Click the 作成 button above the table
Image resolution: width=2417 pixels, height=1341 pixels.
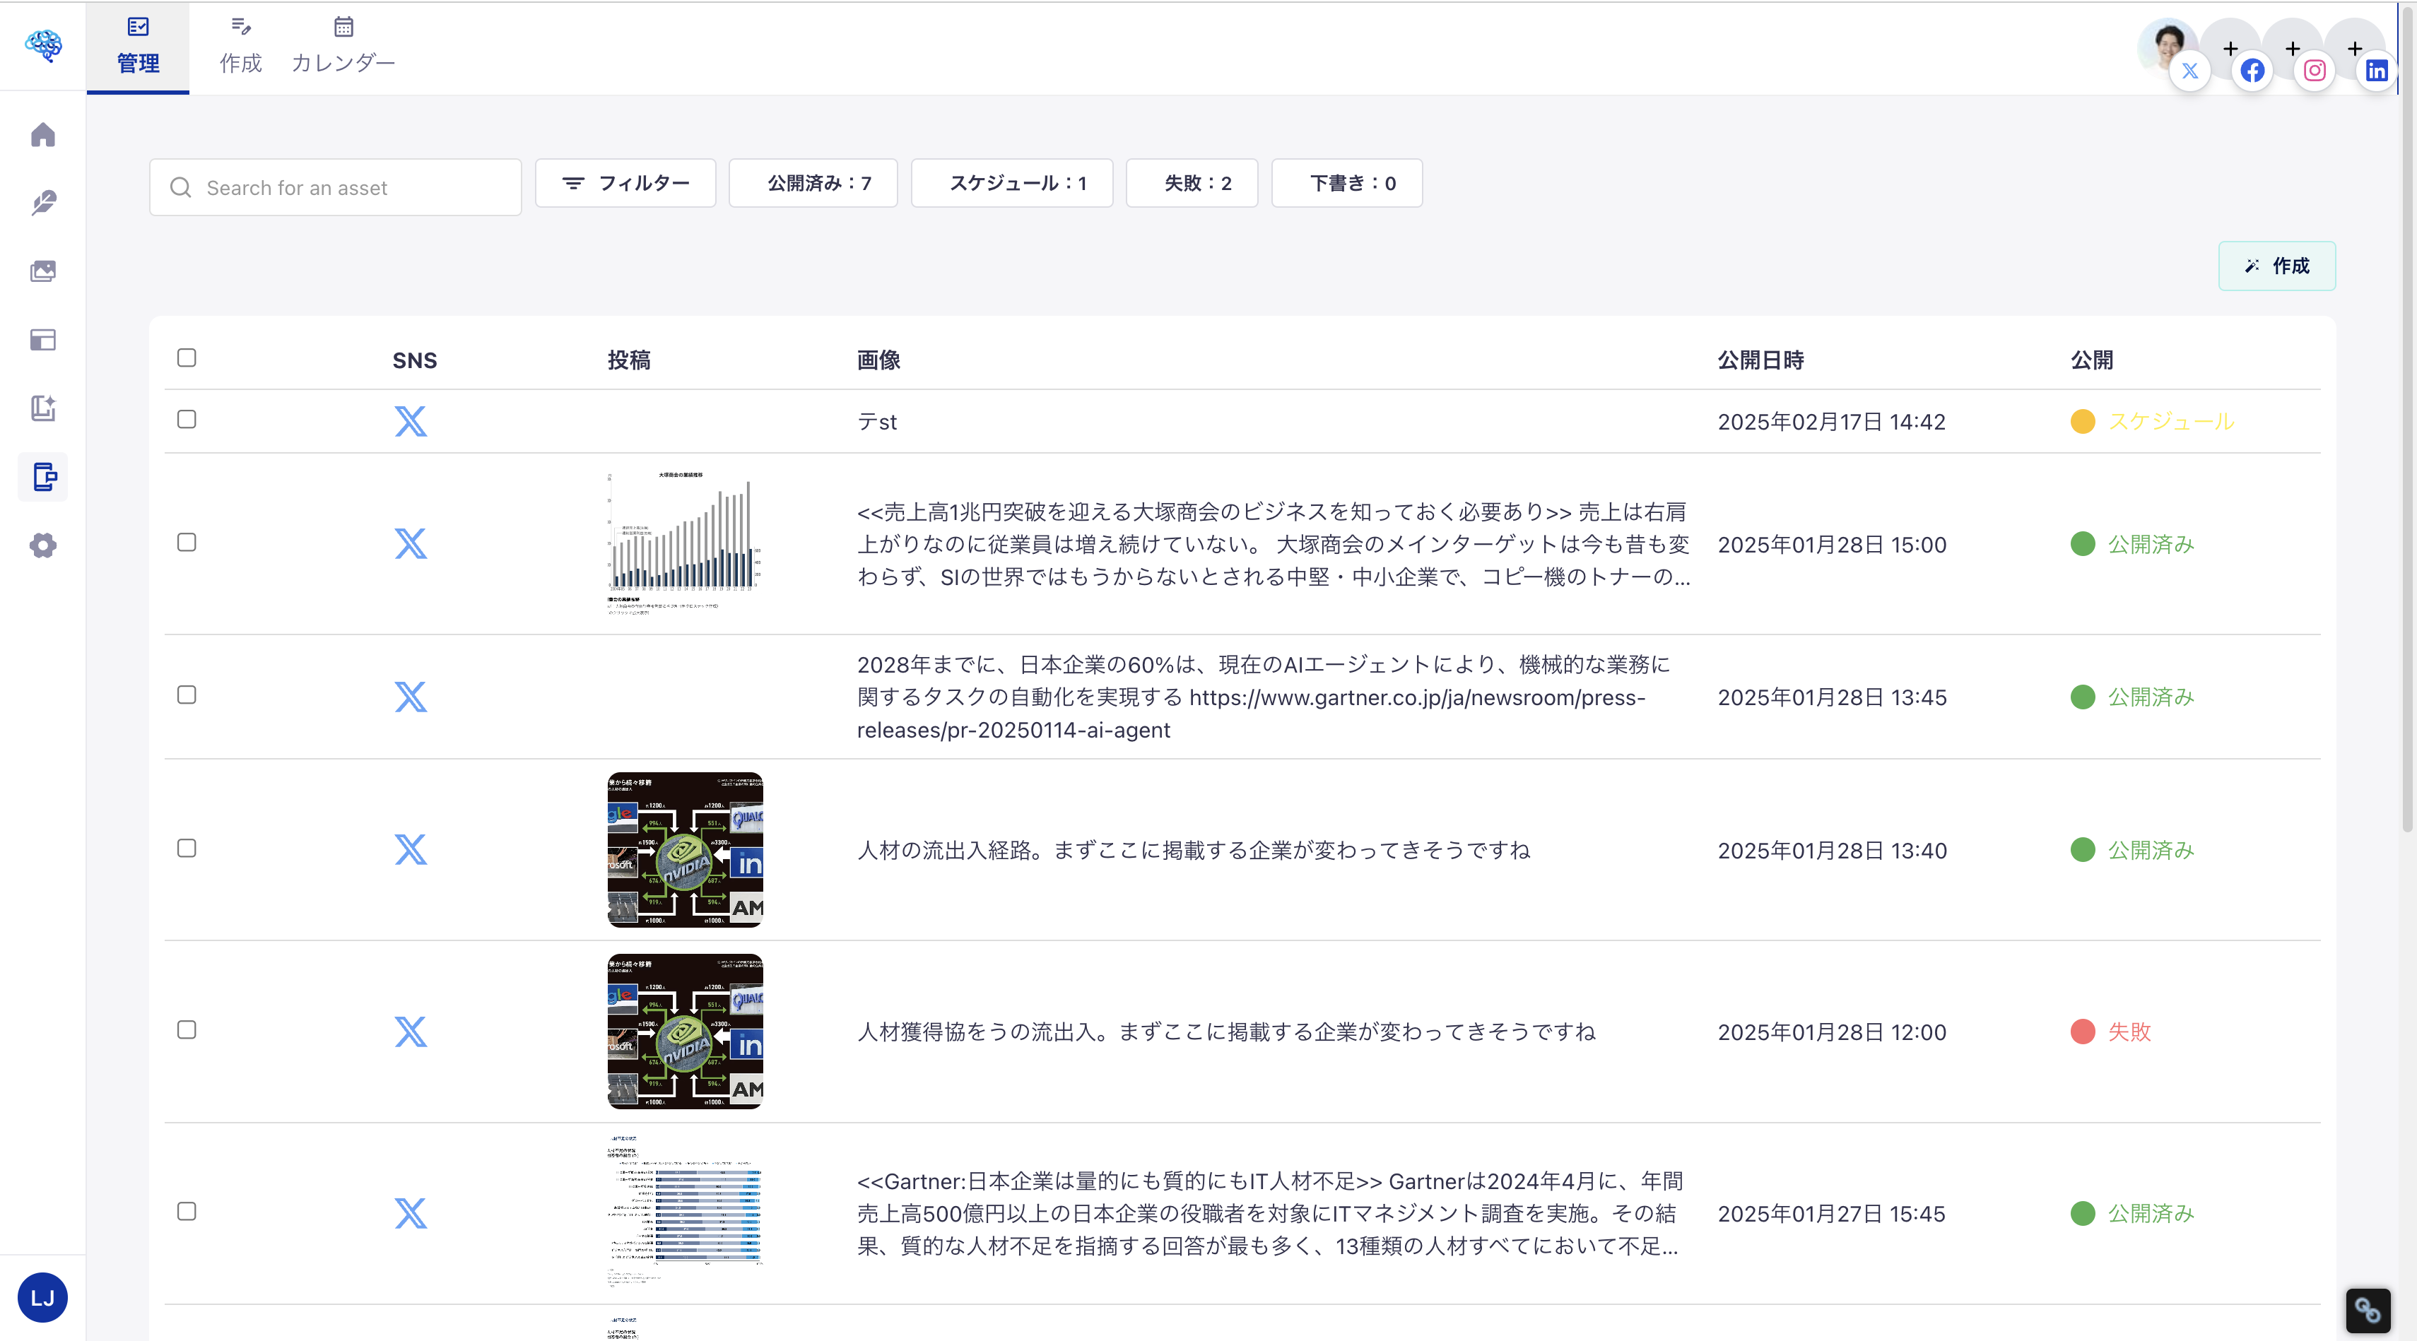tap(2277, 266)
